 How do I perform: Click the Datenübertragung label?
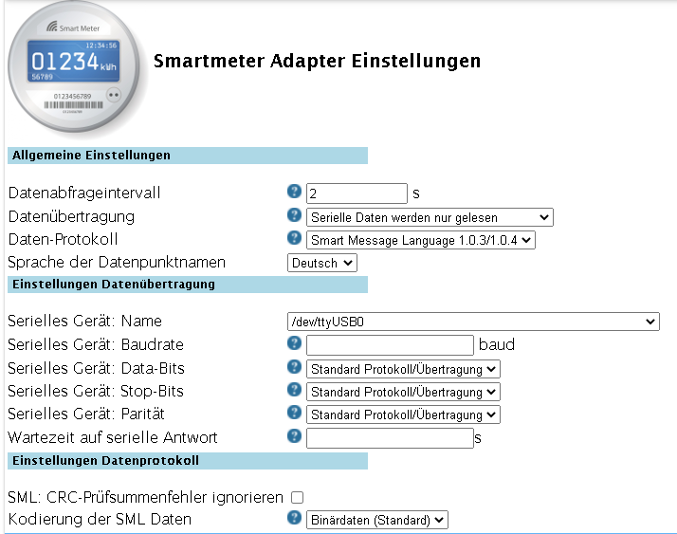71,216
